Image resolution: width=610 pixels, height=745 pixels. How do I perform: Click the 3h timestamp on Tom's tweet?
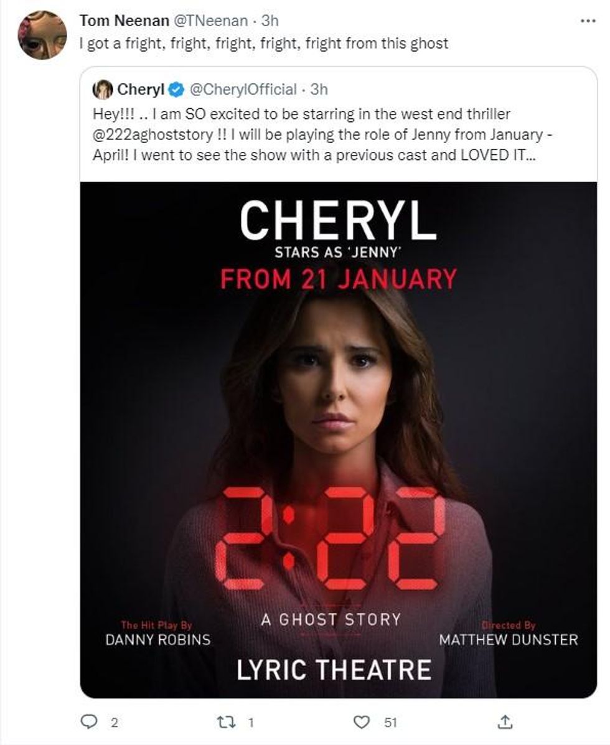(270, 21)
